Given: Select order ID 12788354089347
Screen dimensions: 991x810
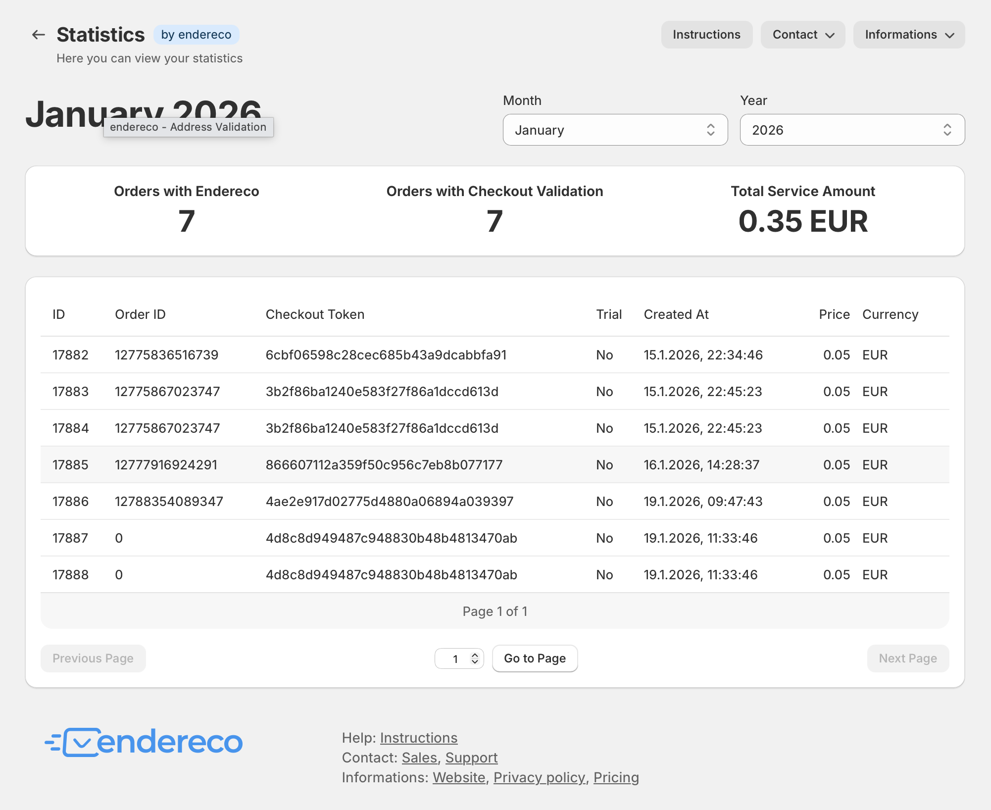Looking at the screenshot, I should tap(169, 502).
